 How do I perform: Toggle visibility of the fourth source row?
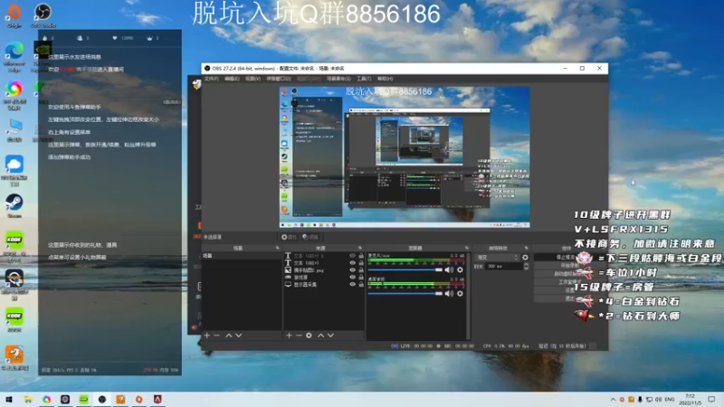point(353,278)
